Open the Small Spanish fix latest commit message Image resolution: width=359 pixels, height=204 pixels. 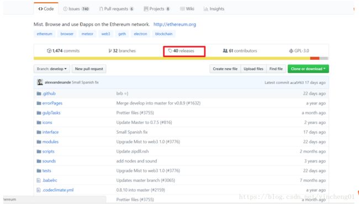(85, 82)
